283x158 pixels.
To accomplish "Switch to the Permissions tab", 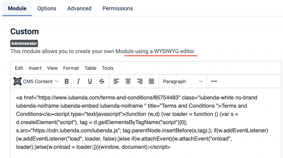I will pos(117,9).
